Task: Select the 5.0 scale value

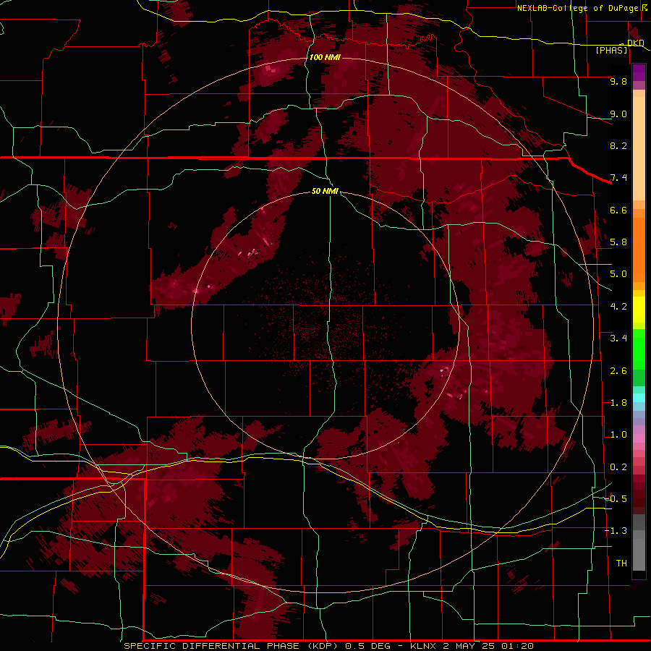Action: click(618, 274)
